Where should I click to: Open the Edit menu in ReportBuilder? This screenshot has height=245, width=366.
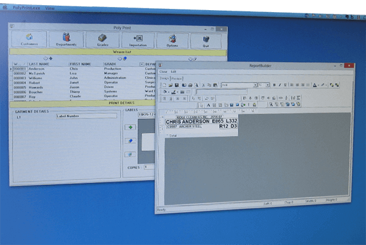[x=173, y=72]
